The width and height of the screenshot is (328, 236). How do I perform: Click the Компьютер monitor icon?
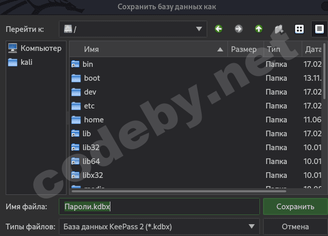click(x=12, y=48)
